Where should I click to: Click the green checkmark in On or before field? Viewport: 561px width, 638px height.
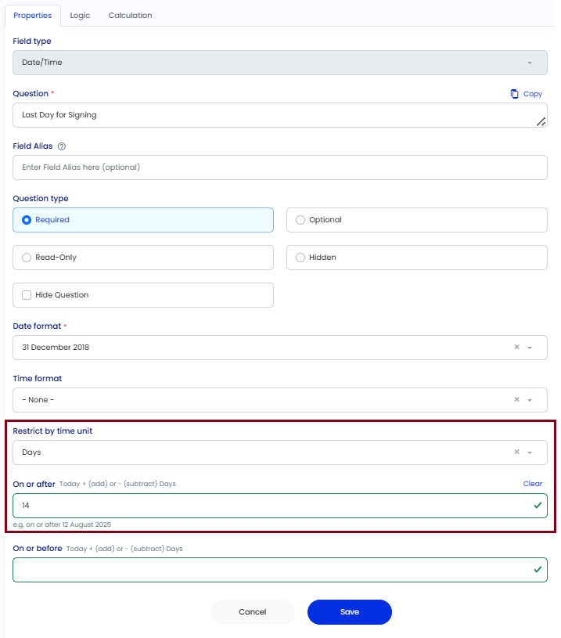tap(538, 570)
